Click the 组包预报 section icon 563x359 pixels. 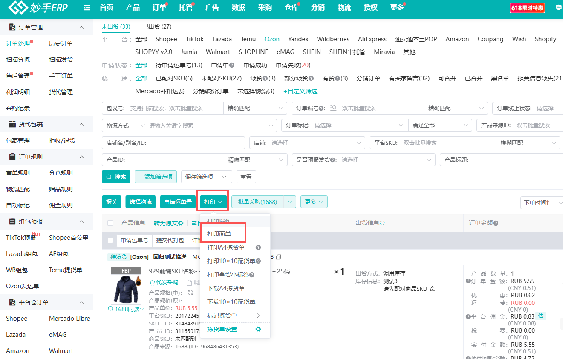(12, 221)
